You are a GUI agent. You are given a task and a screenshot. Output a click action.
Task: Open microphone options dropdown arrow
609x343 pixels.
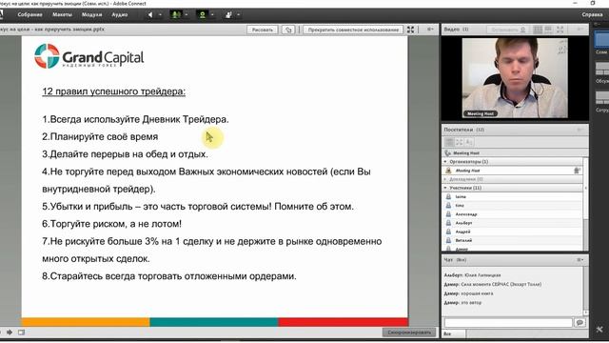(187, 15)
